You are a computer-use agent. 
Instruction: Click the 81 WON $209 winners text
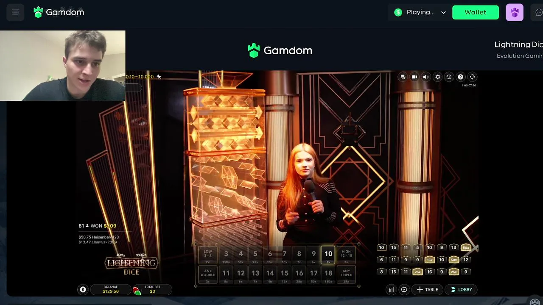[98, 226]
